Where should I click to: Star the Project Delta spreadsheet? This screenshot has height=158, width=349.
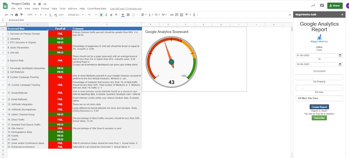(34, 4)
